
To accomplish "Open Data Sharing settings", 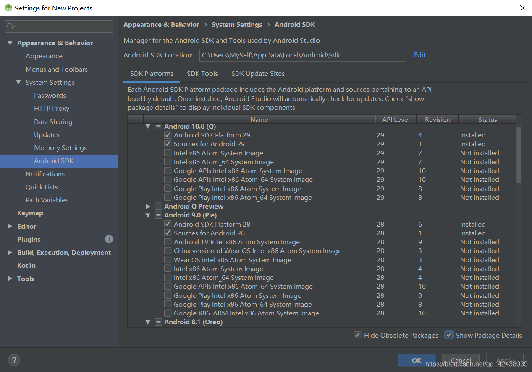I will tap(53, 121).
